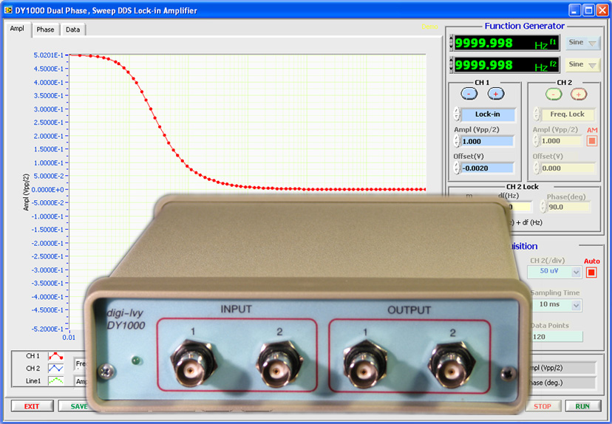612x424 pixels.
Task: Click CH 1 minus round button
Action: click(x=469, y=94)
